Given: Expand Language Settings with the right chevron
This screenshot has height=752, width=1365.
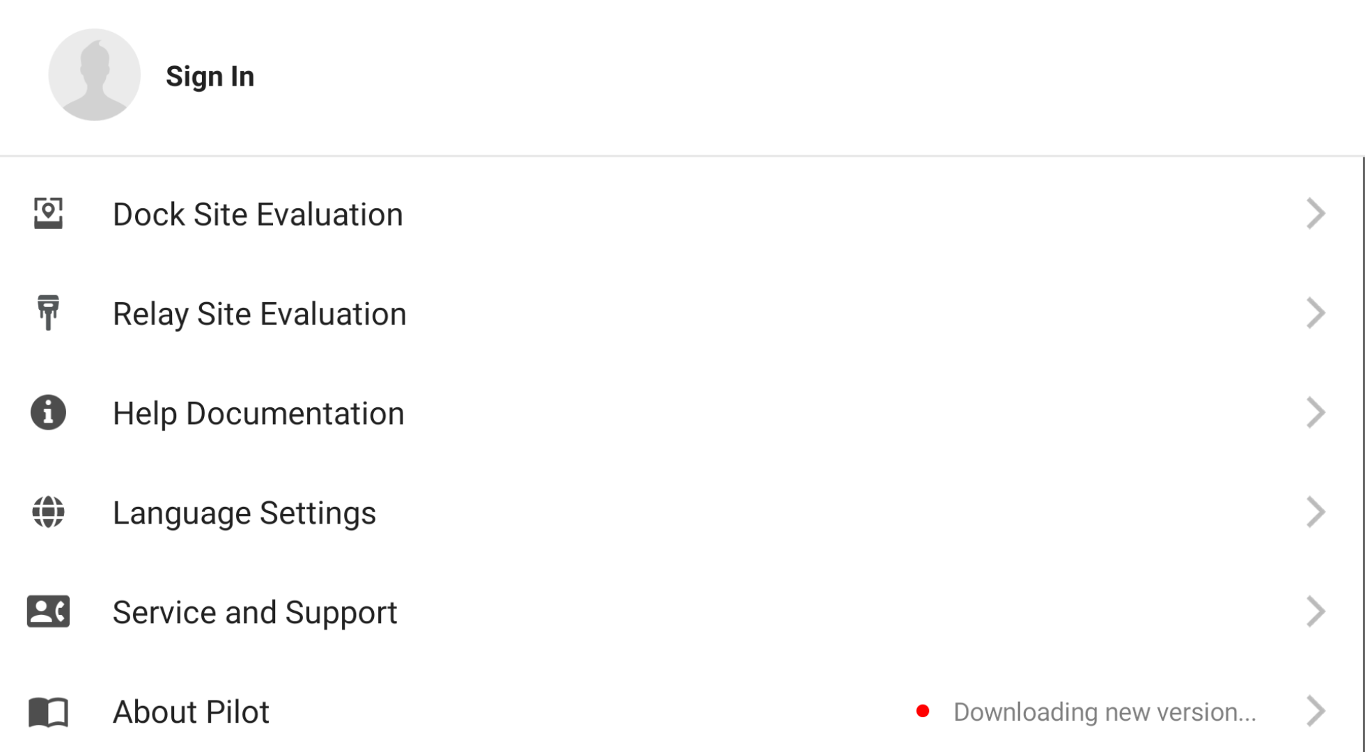Looking at the screenshot, I should coord(1315,513).
